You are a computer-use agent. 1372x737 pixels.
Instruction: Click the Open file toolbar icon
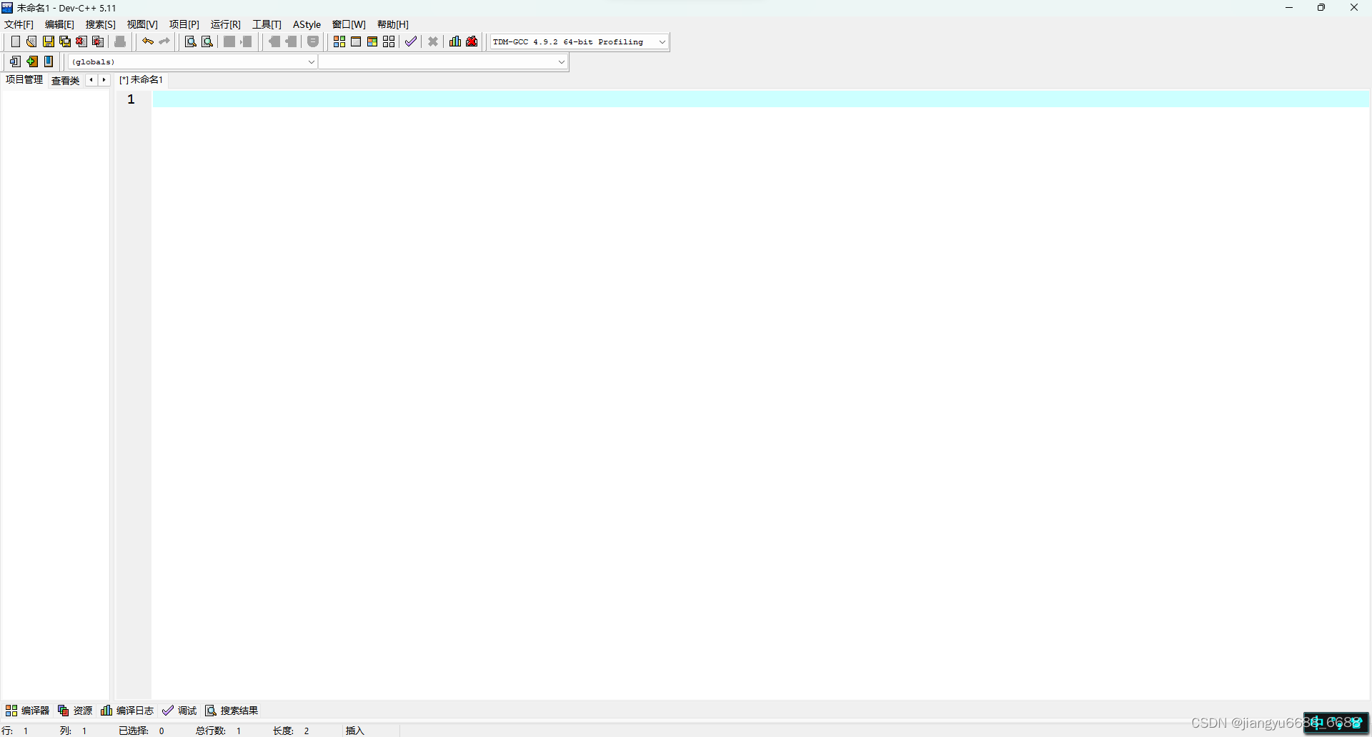coord(31,41)
